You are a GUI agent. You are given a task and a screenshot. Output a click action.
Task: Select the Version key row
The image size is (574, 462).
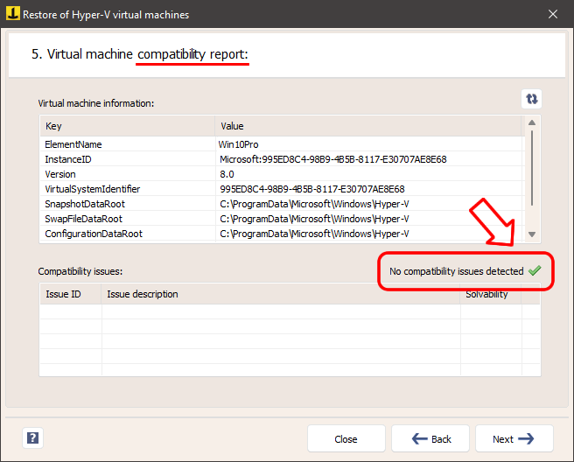click(281, 174)
